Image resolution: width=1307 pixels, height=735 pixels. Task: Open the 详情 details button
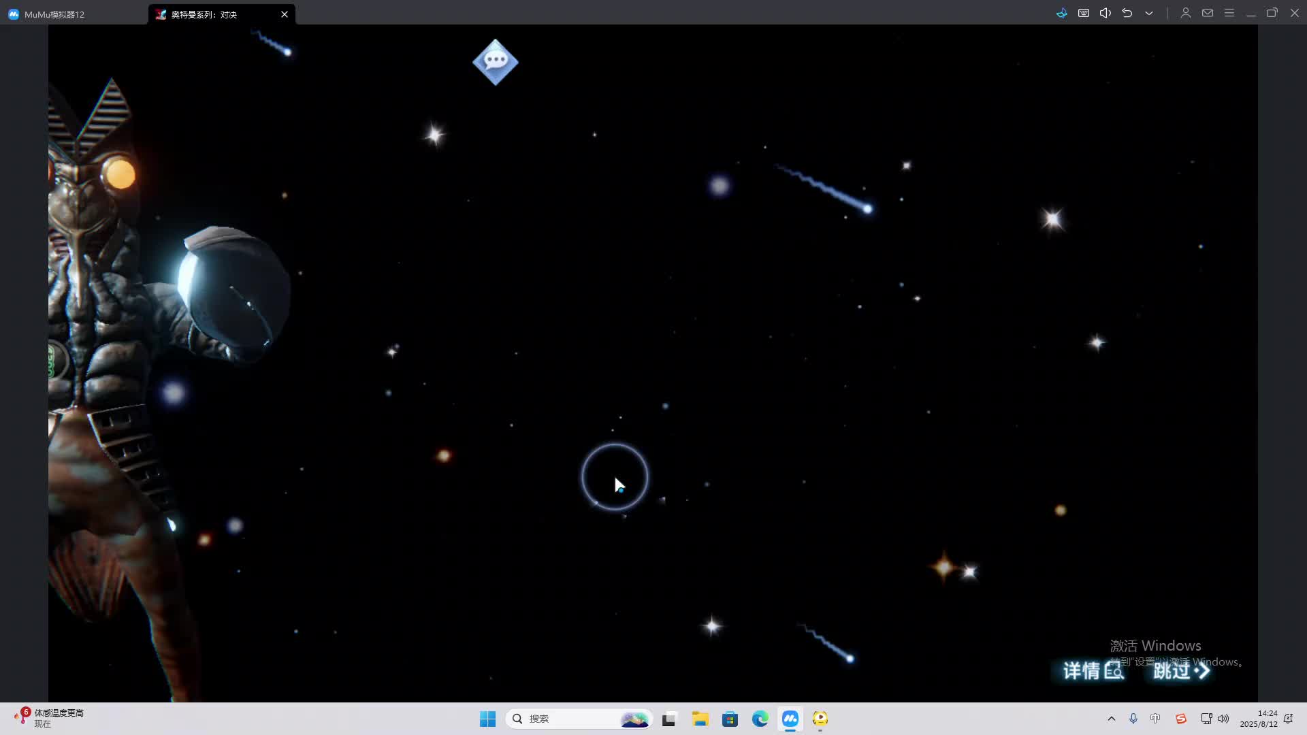click(x=1093, y=670)
